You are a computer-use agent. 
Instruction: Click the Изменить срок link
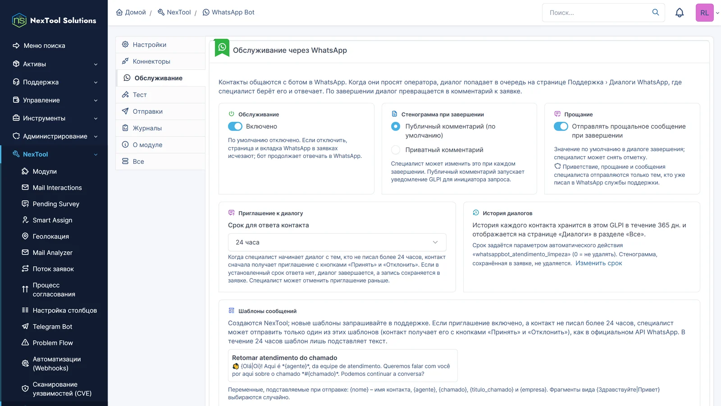(598, 263)
